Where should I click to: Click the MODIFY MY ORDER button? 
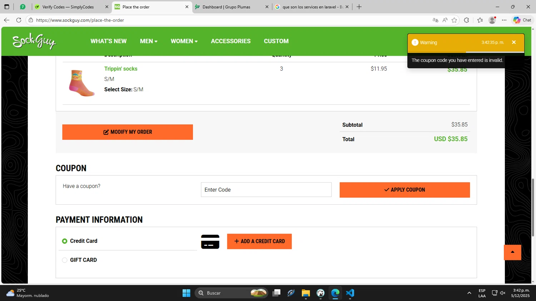tap(128, 132)
